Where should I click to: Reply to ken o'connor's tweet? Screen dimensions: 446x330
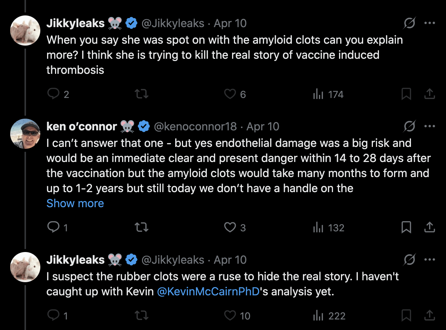pos(53,228)
